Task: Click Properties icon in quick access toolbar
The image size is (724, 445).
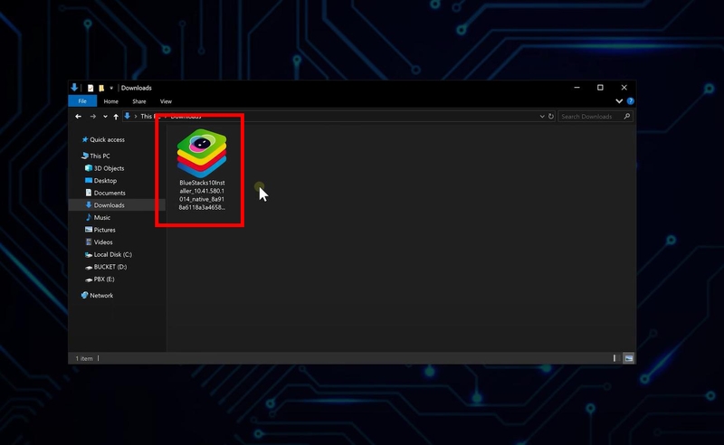Action: coord(90,88)
